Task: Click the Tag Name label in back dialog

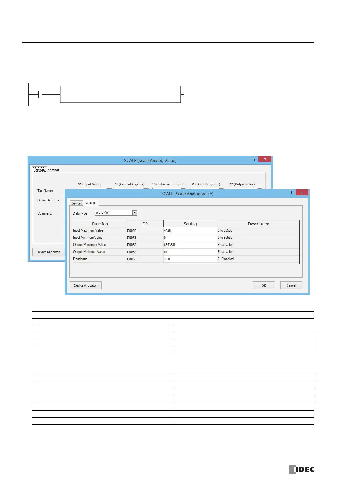Action: 45,191
